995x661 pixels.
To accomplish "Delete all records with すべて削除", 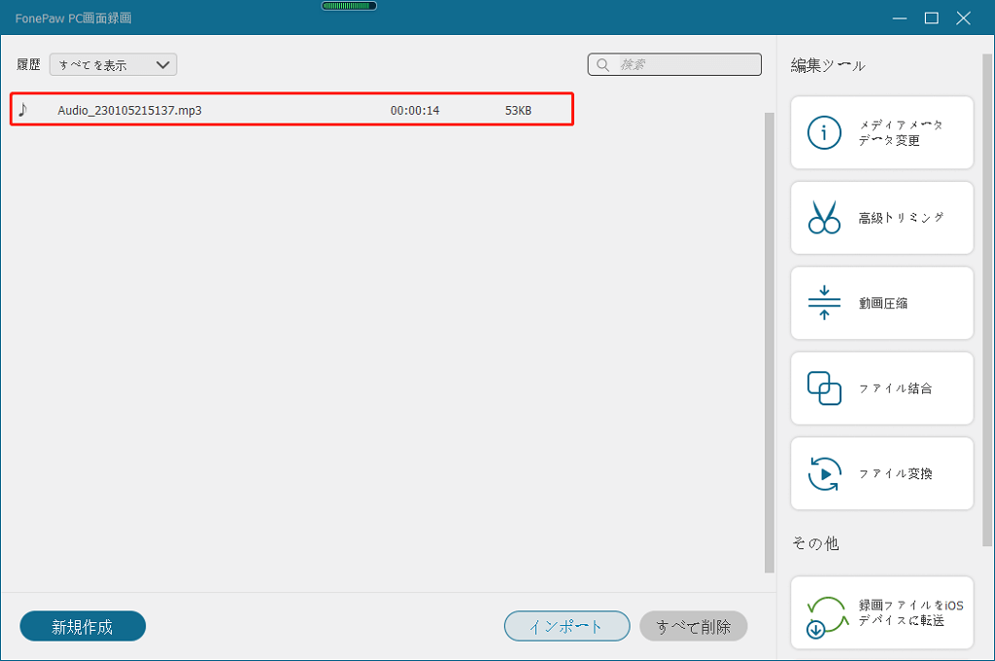I will click(693, 626).
